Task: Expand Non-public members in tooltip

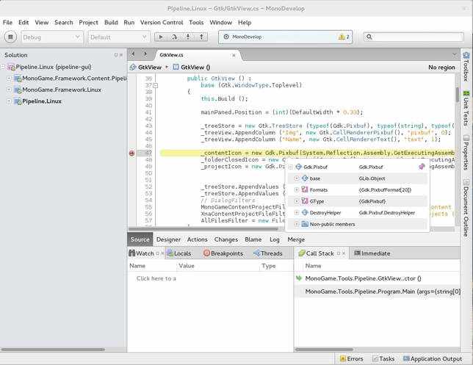Action: point(297,224)
